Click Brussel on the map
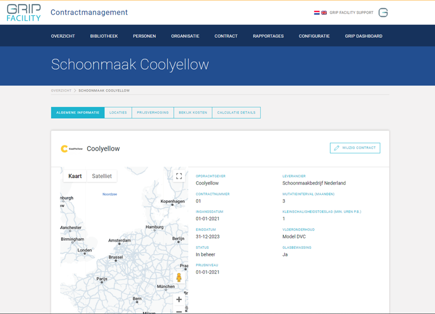435x314 pixels. 116,257
